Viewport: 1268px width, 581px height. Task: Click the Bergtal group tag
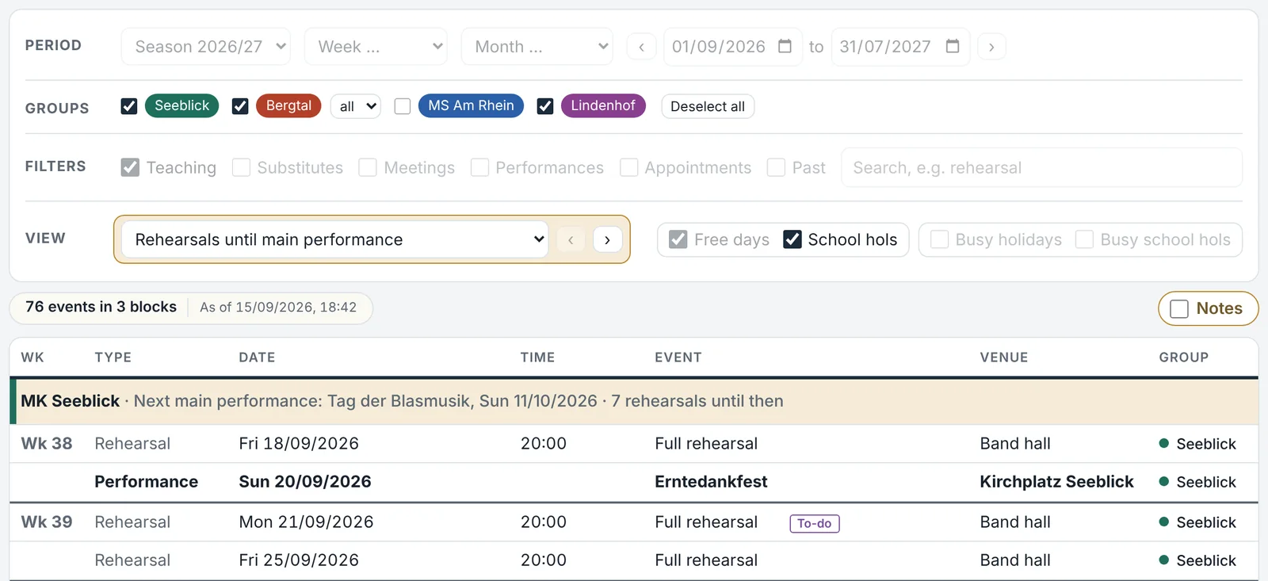[288, 105]
